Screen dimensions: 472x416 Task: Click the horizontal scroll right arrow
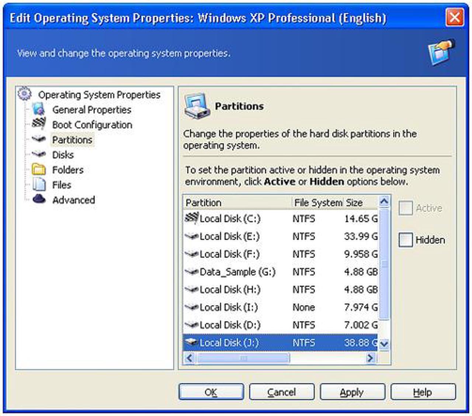[371, 358]
